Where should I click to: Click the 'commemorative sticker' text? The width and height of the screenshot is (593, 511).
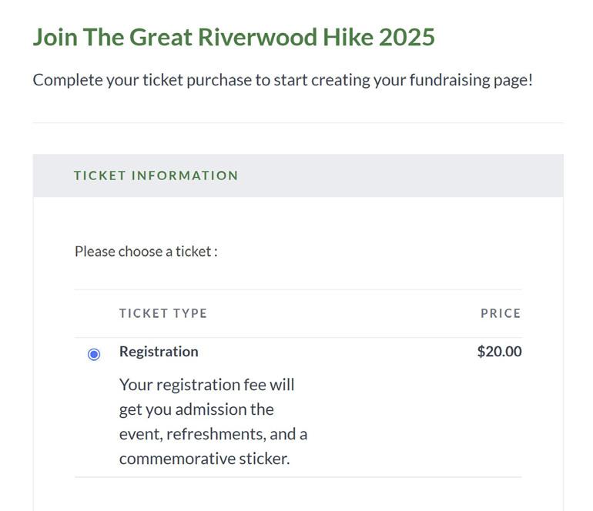tap(204, 459)
